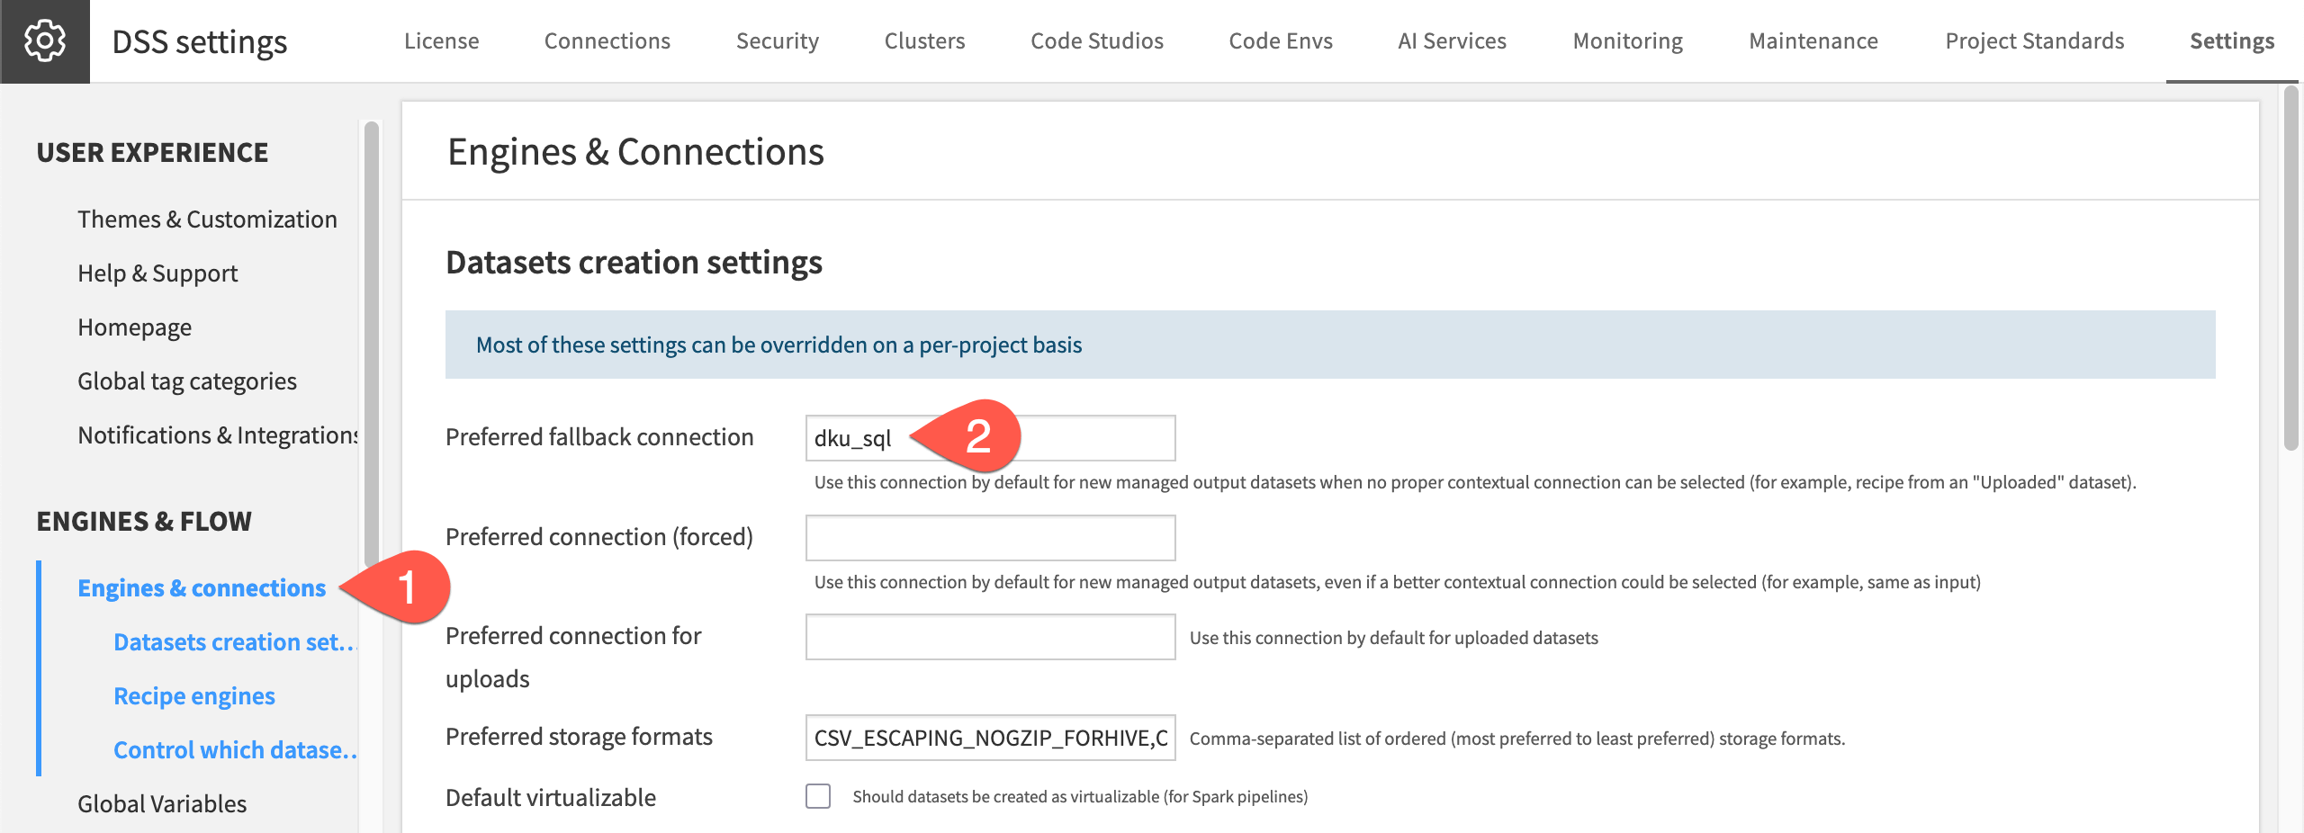Click the main page vertical scrollbar
2304x833 pixels.
2291,267
